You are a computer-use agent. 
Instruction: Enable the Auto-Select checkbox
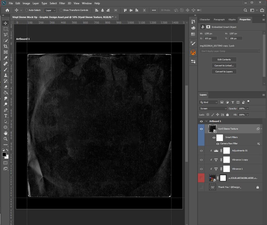[x=27, y=10]
